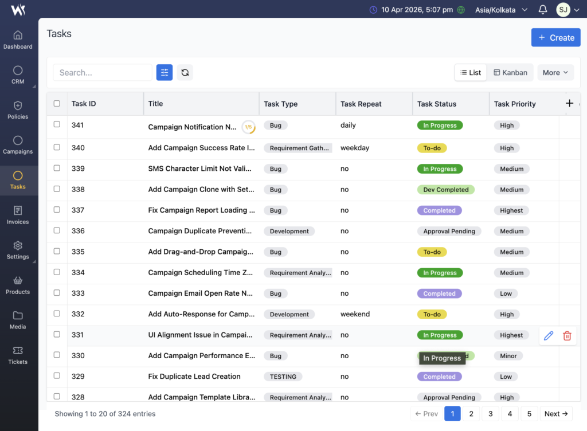
Task: Go to Products in the sidebar
Action: [18, 285]
